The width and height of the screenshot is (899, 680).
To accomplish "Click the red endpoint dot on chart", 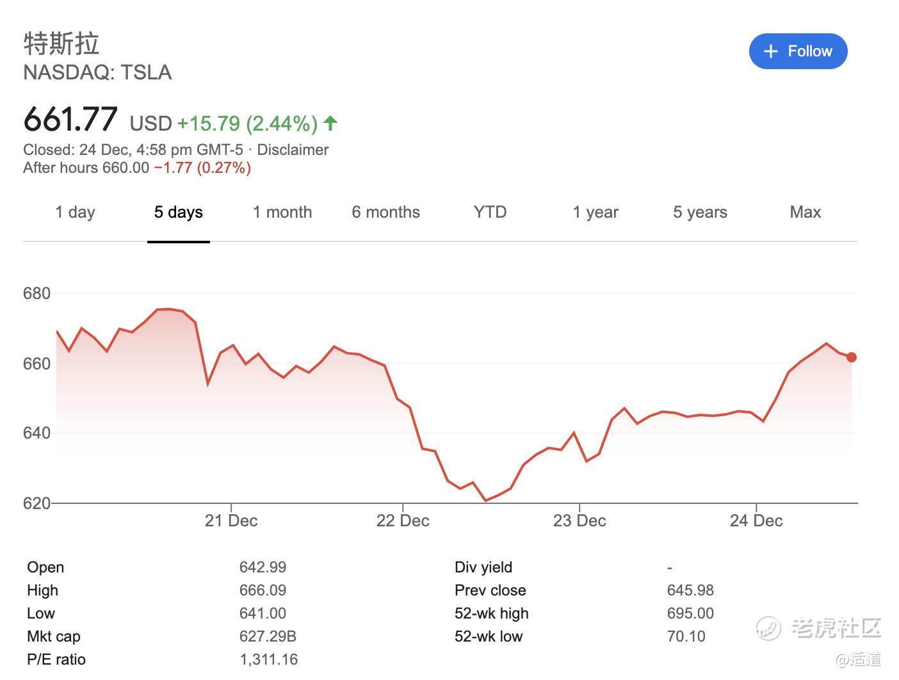I will click(851, 357).
